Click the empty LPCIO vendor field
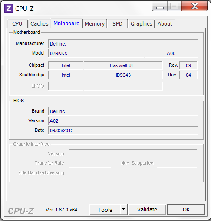 [66, 86]
